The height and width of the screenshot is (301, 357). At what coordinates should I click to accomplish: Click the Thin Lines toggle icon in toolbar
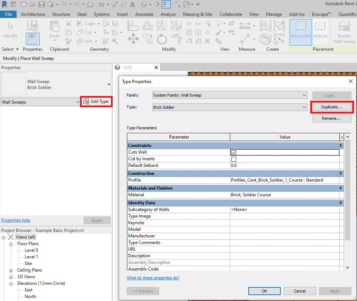[x=166, y=4]
